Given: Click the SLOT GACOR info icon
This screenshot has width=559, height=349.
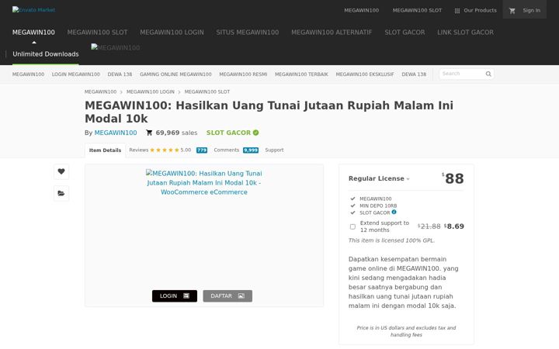Looking at the screenshot, I should [x=394, y=212].
